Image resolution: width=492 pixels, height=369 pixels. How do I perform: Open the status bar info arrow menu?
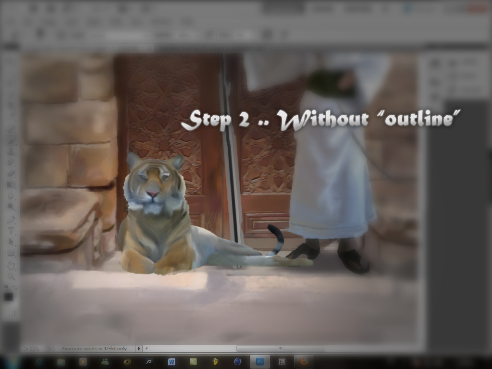point(139,349)
